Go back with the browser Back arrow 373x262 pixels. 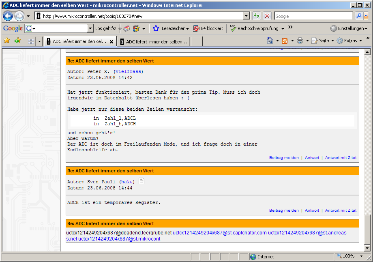pos(8,16)
